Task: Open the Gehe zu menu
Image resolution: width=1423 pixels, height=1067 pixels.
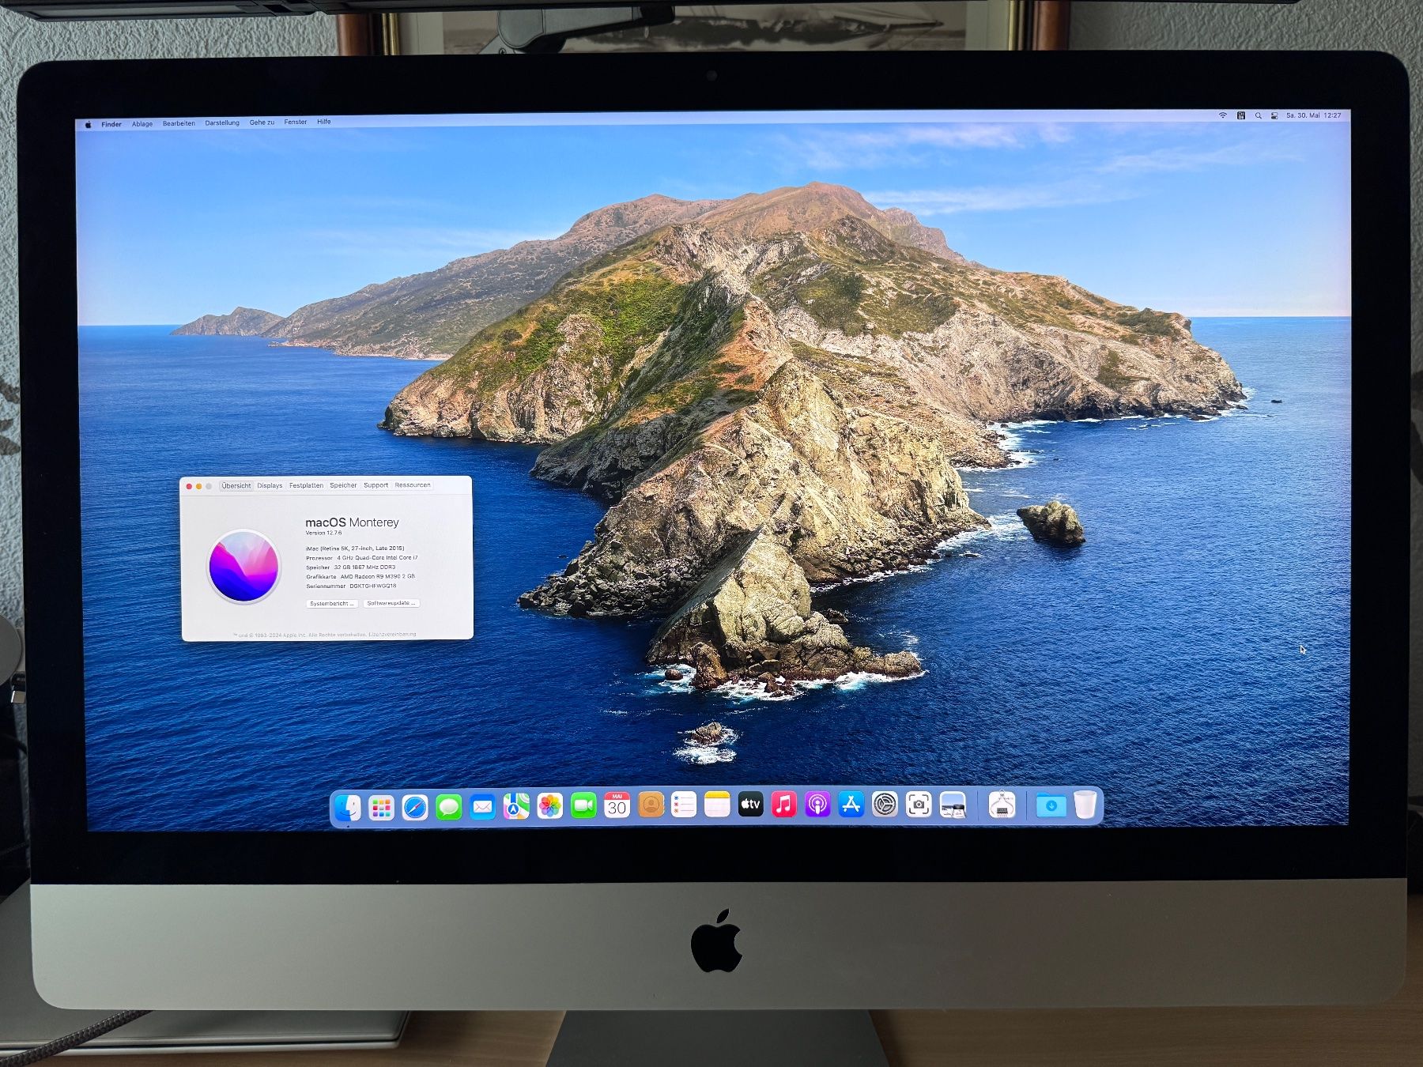Action: [x=262, y=123]
